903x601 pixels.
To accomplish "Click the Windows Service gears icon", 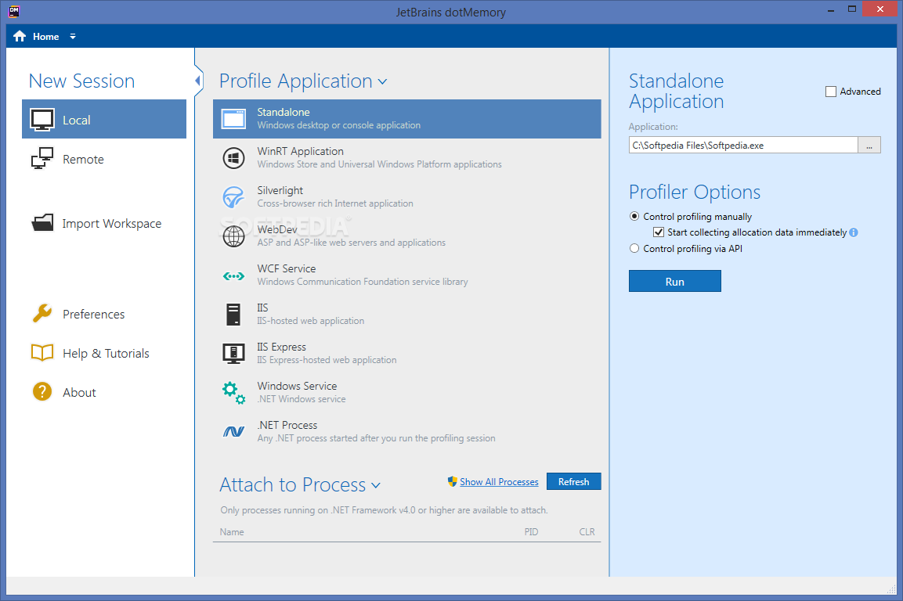I will point(234,393).
